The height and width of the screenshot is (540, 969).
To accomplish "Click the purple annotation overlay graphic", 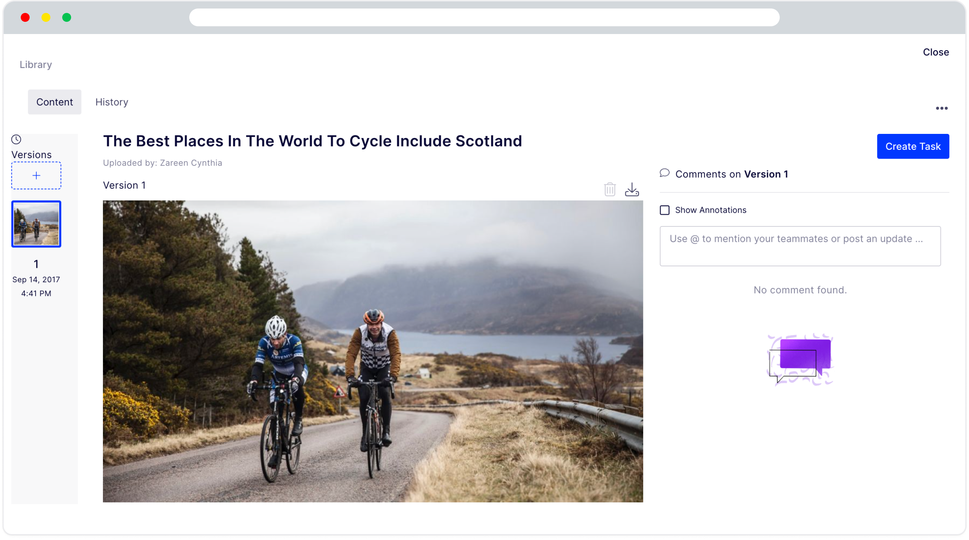I will [800, 359].
